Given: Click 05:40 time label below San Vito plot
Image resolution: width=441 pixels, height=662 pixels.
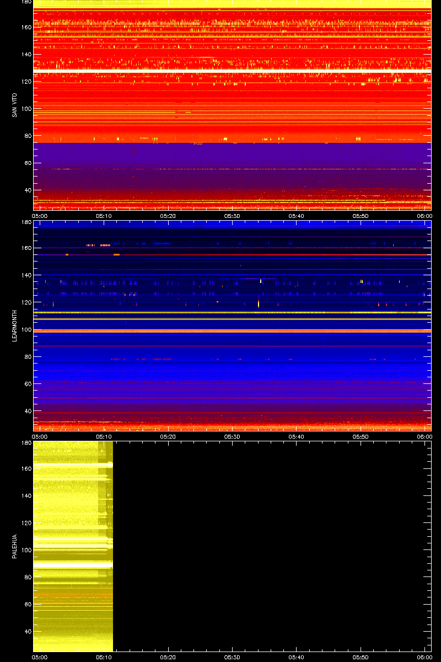Looking at the screenshot, I should (x=297, y=216).
